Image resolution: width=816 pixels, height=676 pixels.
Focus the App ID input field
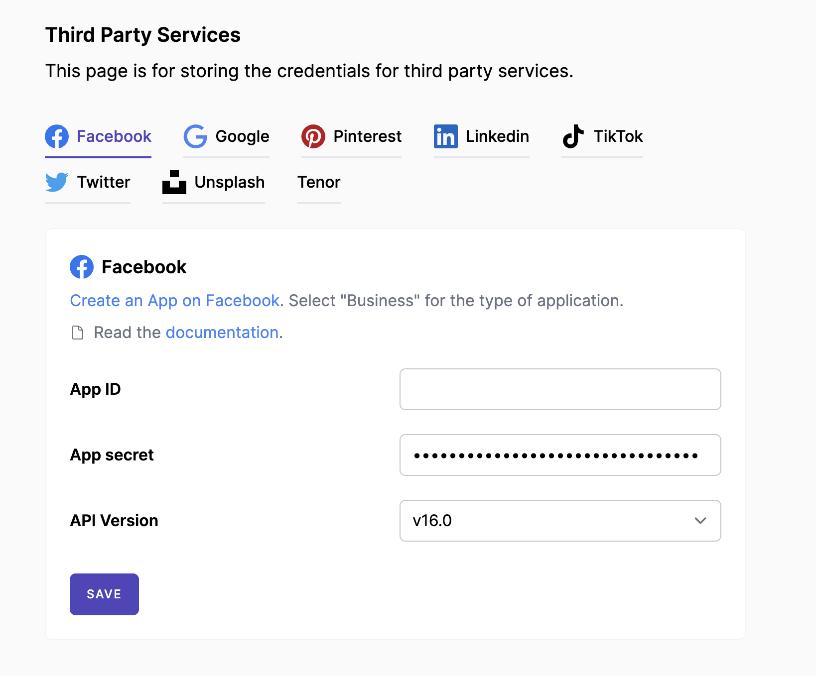point(560,389)
